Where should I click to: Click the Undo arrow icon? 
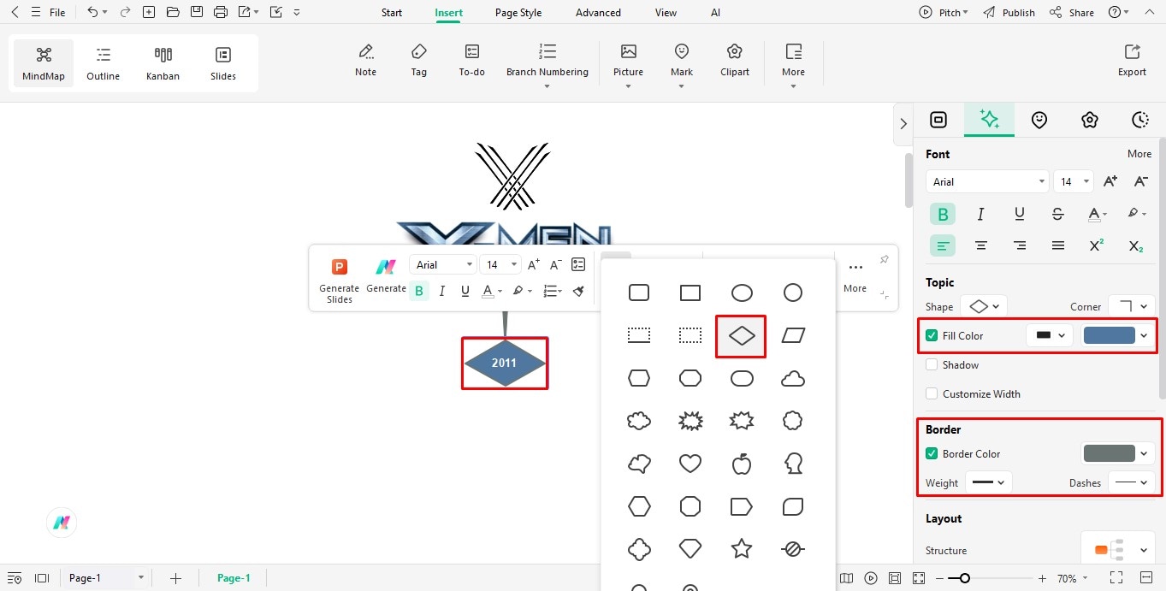point(92,13)
